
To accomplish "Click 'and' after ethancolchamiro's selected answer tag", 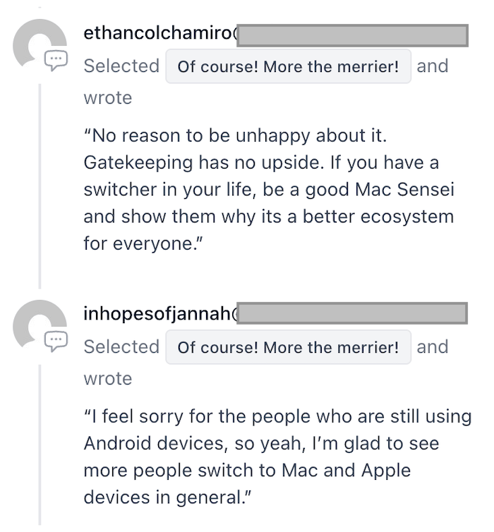I will click(x=432, y=66).
